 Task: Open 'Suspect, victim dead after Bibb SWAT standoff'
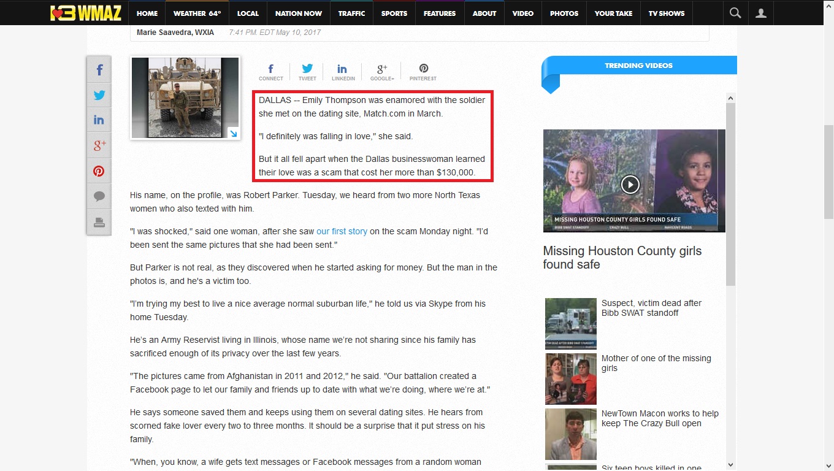(x=651, y=308)
